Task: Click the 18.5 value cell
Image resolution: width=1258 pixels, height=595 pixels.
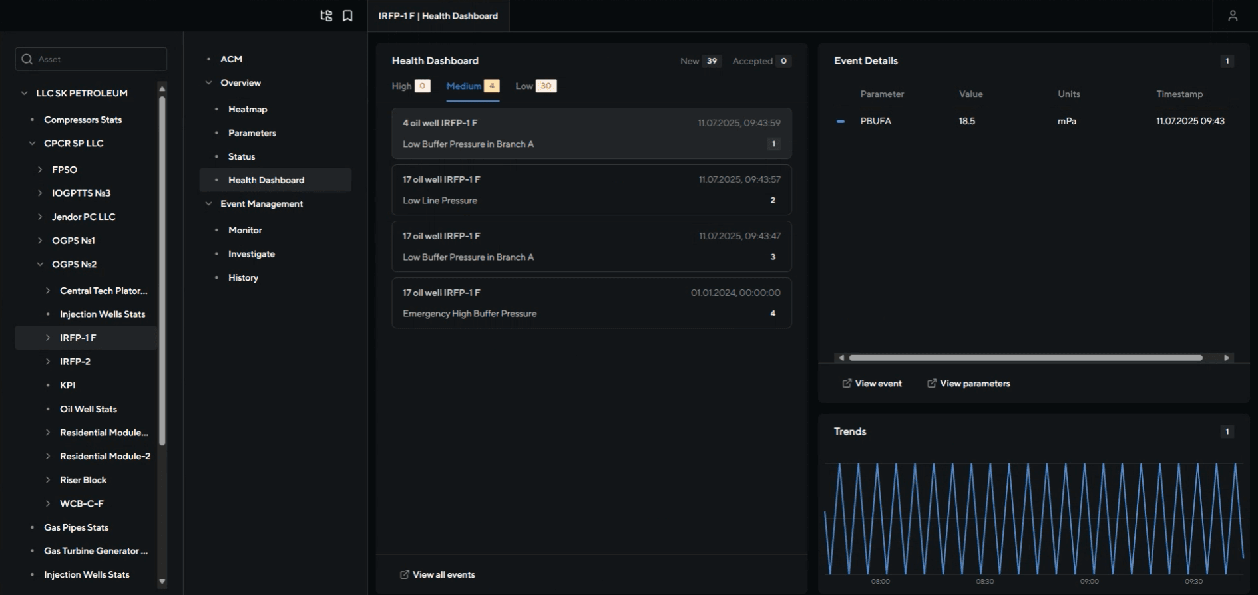Action: pyautogui.click(x=967, y=121)
